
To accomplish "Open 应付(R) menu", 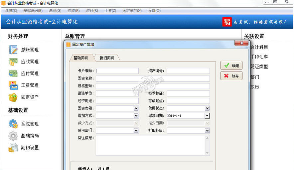I will [92, 11].
